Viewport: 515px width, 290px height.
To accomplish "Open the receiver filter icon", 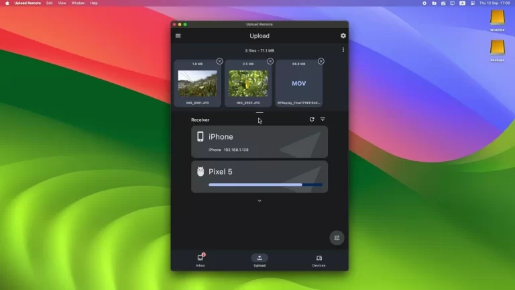I will pyautogui.click(x=323, y=119).
